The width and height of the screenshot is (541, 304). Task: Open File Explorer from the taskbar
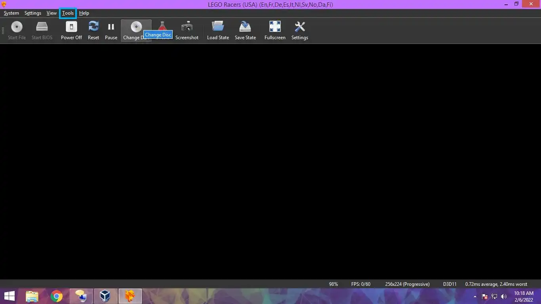coord(32,296)
